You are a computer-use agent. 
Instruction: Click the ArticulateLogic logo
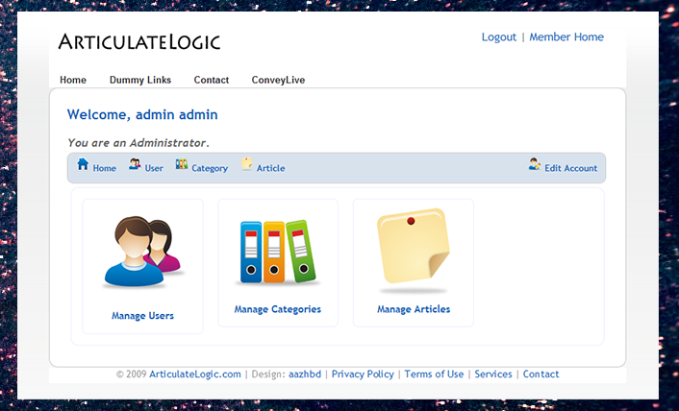click(x=139, y=41)
